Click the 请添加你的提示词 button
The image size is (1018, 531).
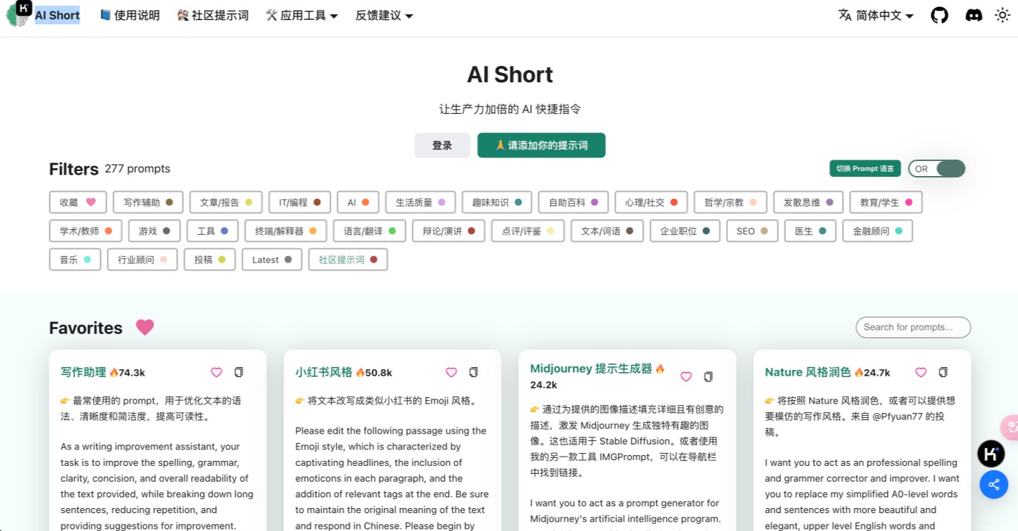pyautogui.click(x=541, y=145)
